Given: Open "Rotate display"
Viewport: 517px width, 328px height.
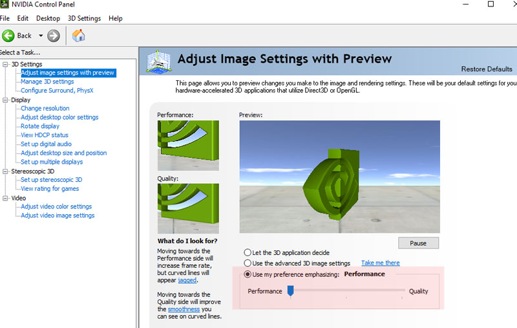Looking at the screenshot, I should pos(40,126).
